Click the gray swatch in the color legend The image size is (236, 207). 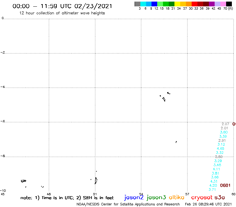137,4
